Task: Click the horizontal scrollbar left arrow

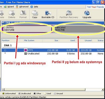Action: (x=3, y=89)
